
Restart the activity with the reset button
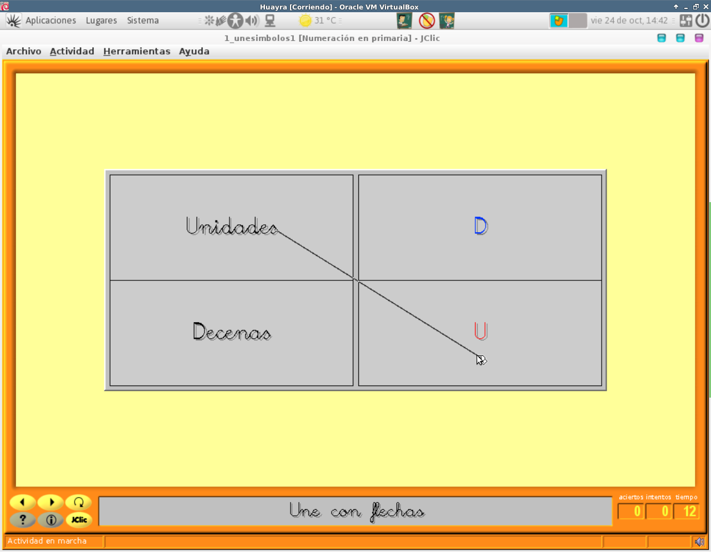[79, 502]
